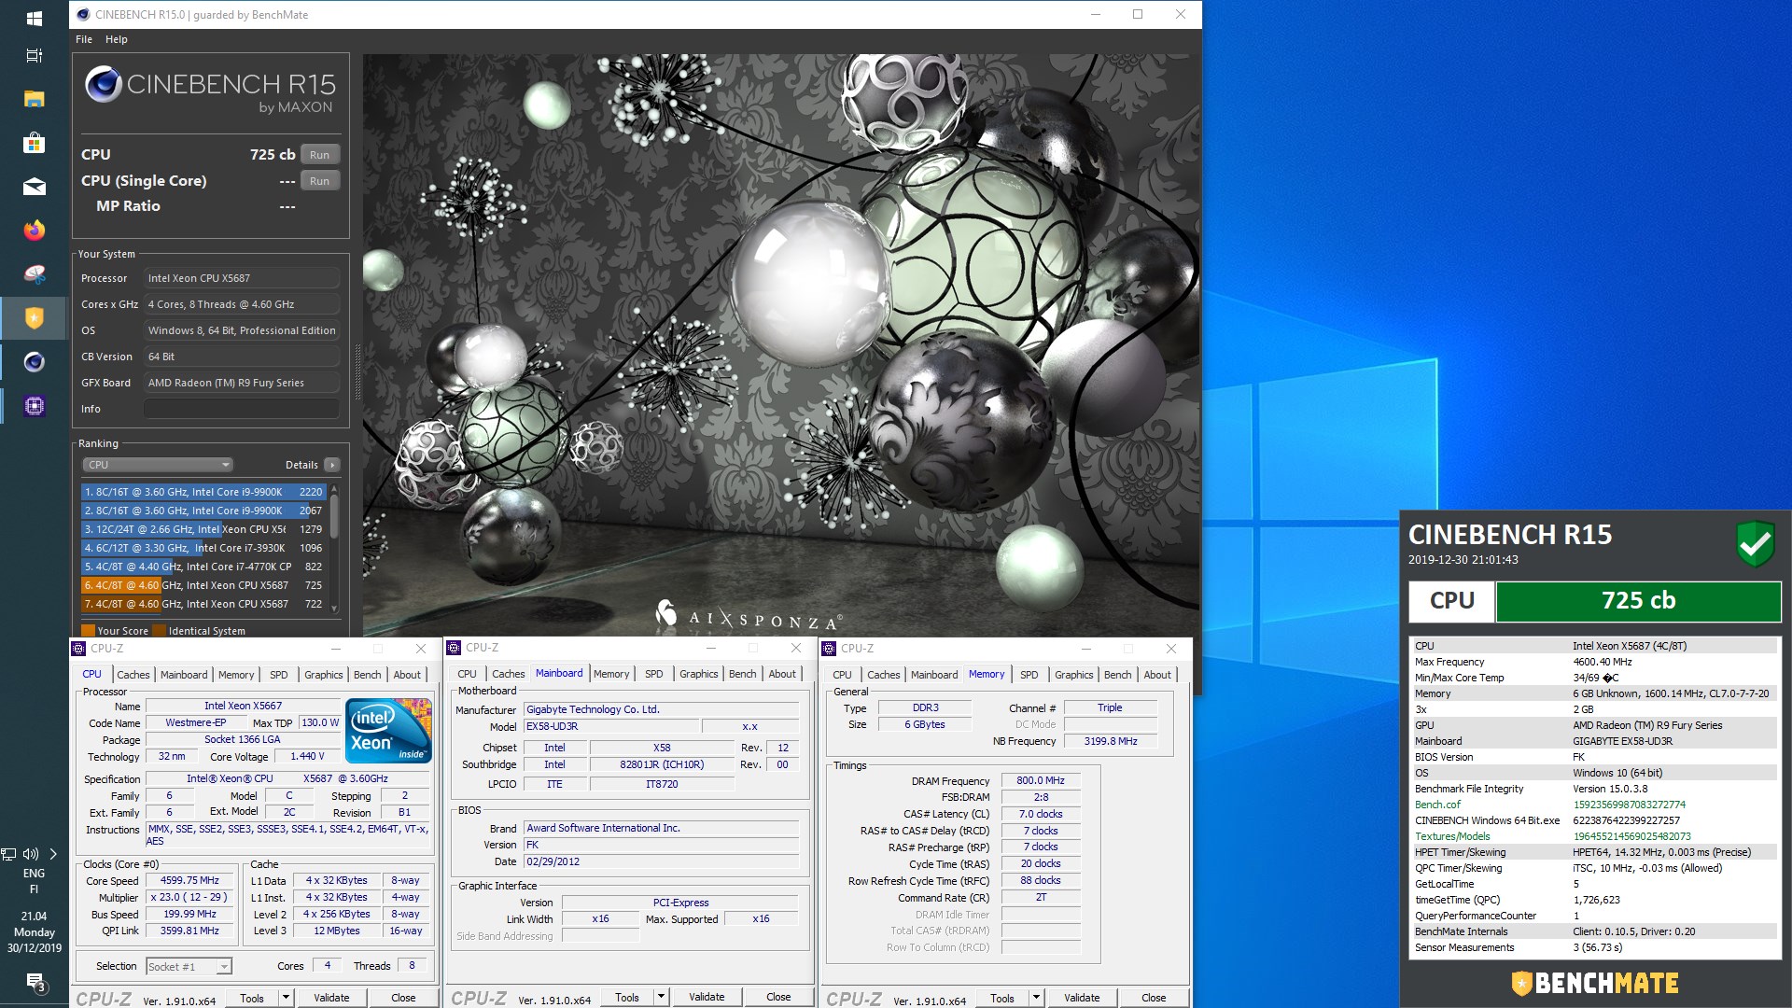This screenshot has height=1008, width=1792.
Task: Open the Help menu in Cinebench
Action: [x=116, y=39]
